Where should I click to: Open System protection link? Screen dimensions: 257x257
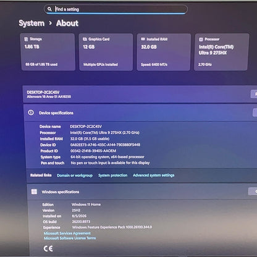tap(112, 175)
